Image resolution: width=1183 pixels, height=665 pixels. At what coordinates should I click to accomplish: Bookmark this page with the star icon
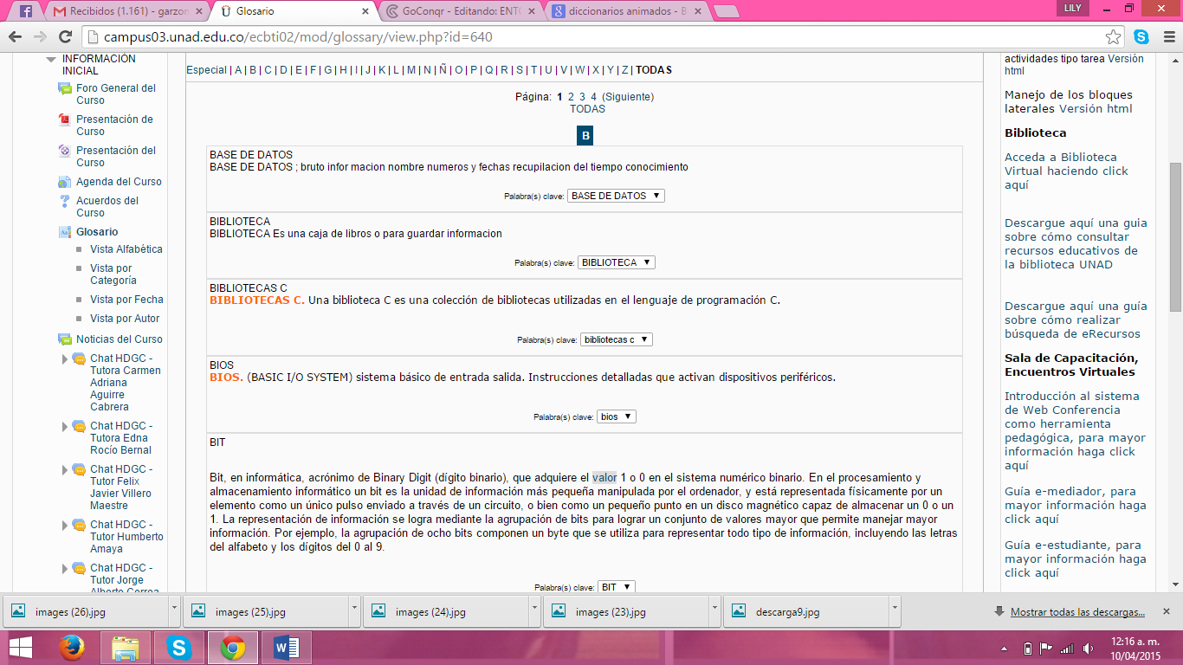coord(1114,37)
